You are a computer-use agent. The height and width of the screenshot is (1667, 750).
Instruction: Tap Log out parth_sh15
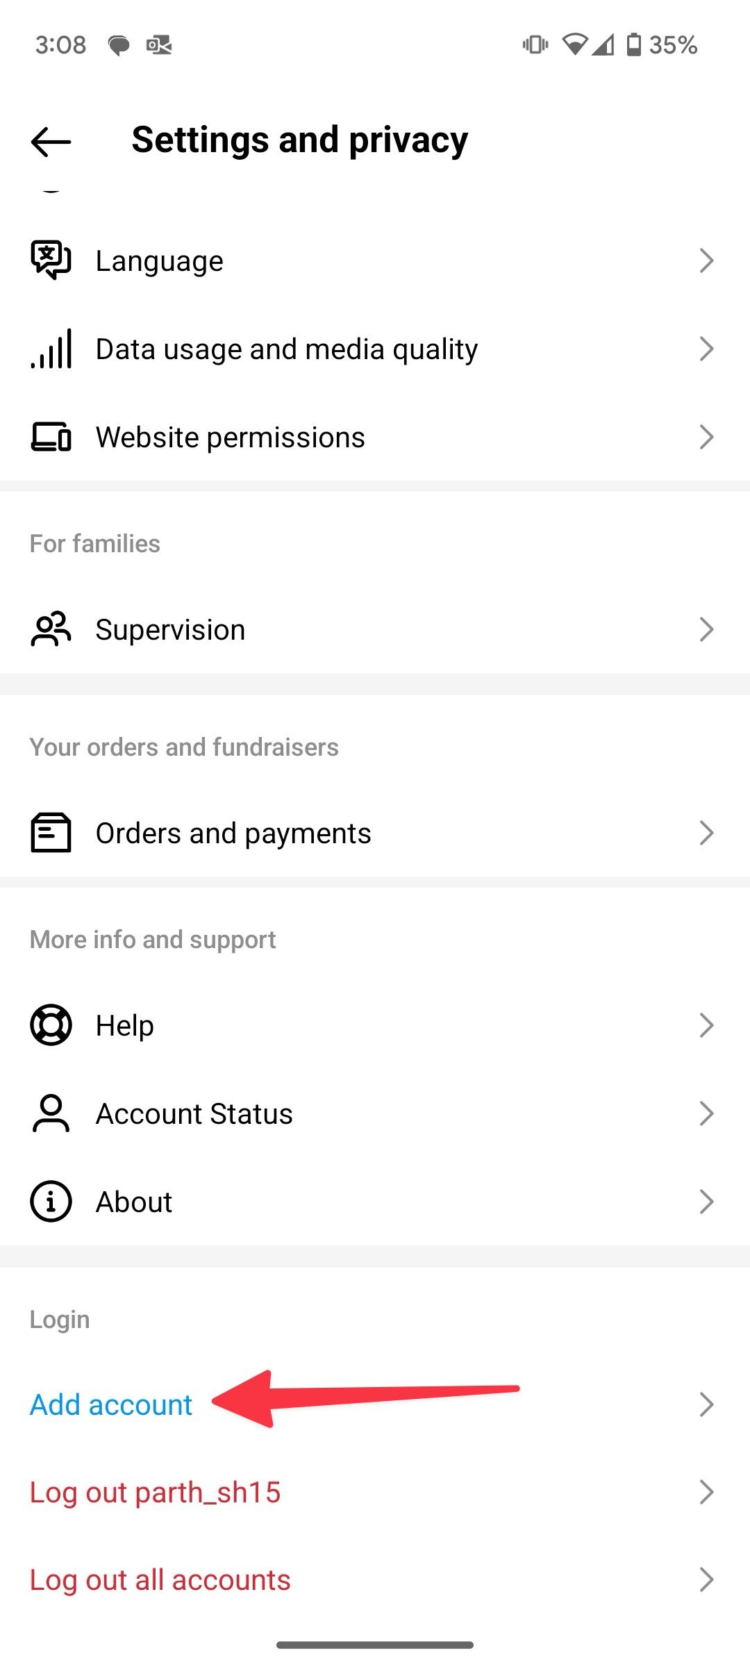pyautogui.click(x=155, y=1492)
